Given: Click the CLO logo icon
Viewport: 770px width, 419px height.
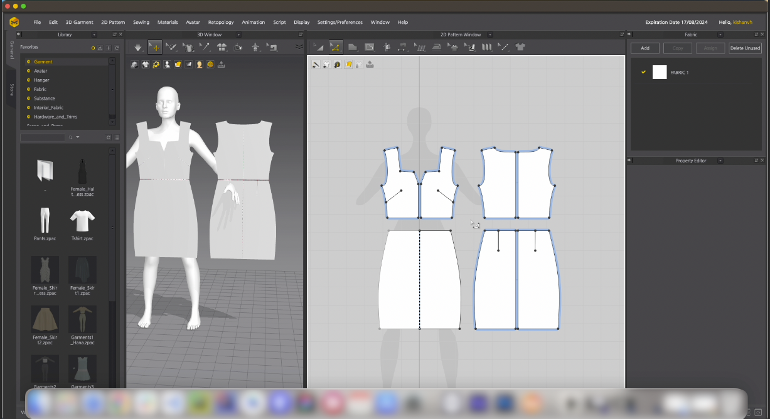Looking at the screenshot, I should (14, 22).
